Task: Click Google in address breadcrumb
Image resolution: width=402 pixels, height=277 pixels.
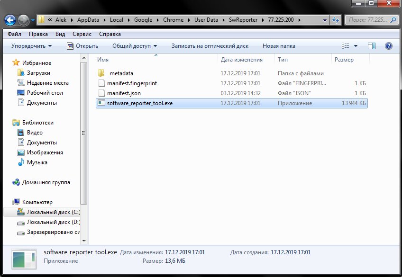Action: coord(143,20)
